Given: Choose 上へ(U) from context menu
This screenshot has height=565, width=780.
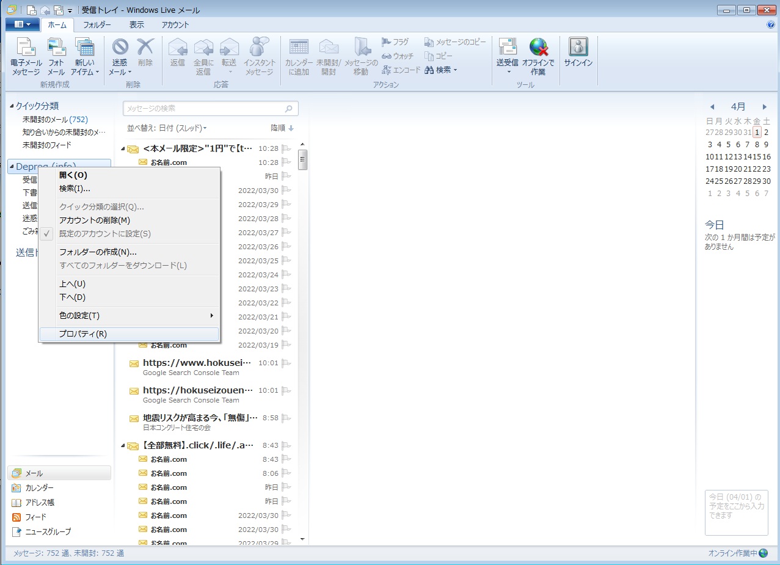Looking at the screenshot, I should [129, 284].
